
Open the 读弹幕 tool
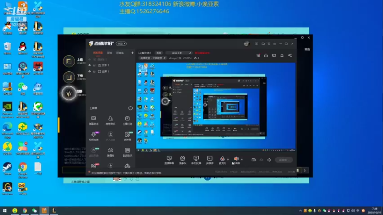point(127,136)
